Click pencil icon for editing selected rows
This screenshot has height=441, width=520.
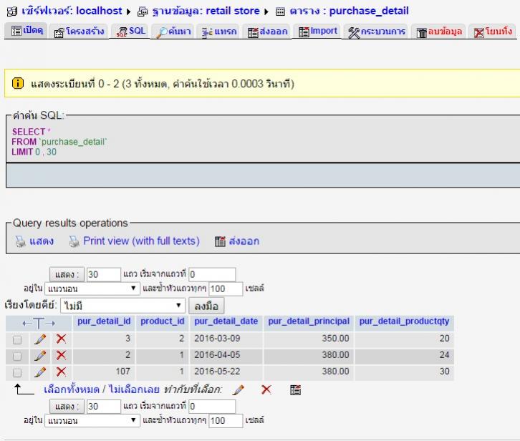[x=238, y=390]
